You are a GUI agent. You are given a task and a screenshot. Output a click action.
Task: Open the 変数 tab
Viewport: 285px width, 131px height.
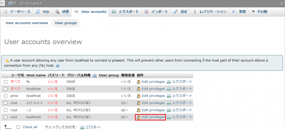[x=239, y=12]
